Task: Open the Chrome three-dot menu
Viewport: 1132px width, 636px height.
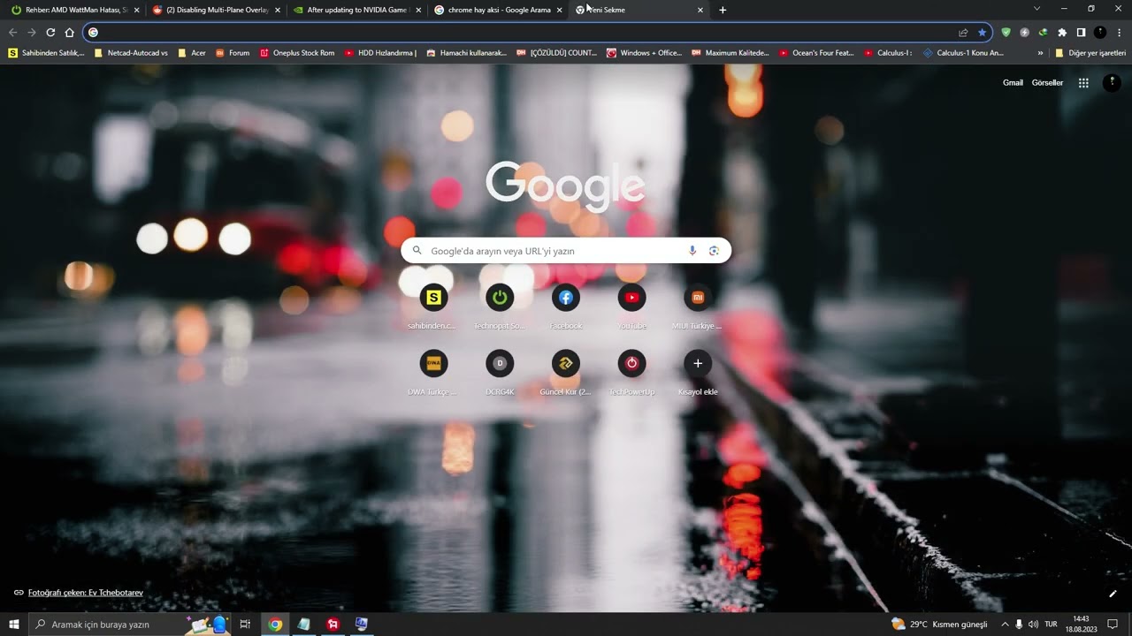Action: 1119,33
